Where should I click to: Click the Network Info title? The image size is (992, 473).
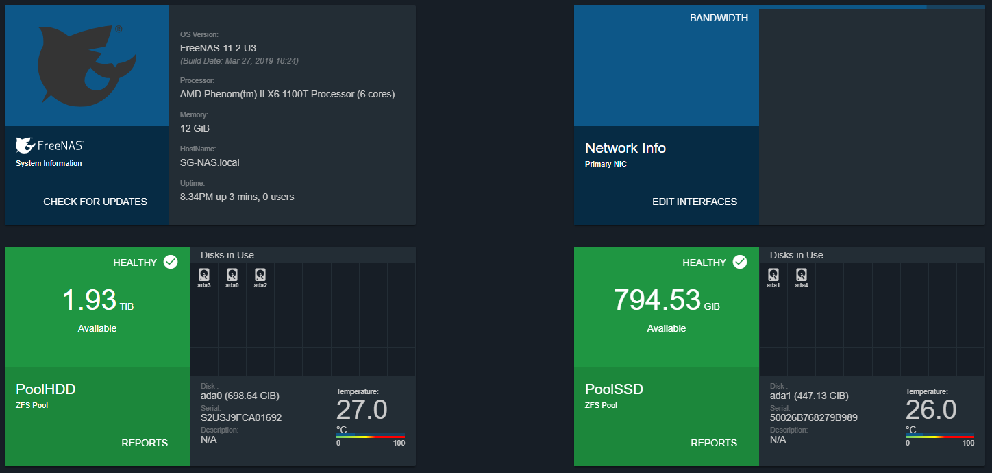pyautogui.click(x=625, y=148)
